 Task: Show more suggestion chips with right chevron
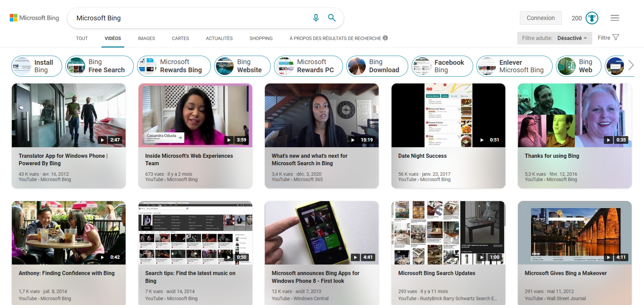coord(631,65)
